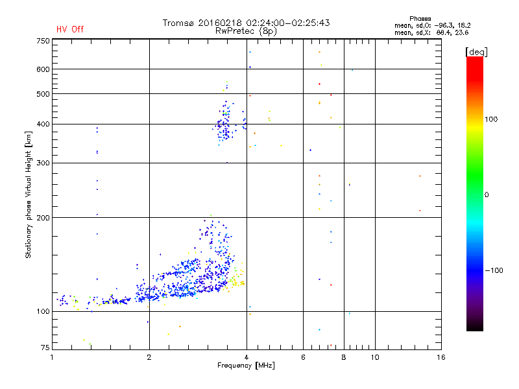This screenshot has height=389, width=519.
Task: Click the "8" MHz frequency tick label
Action: point(344,357)
